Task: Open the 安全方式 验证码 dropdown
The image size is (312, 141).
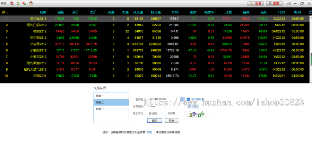Action: click(156, 113)
